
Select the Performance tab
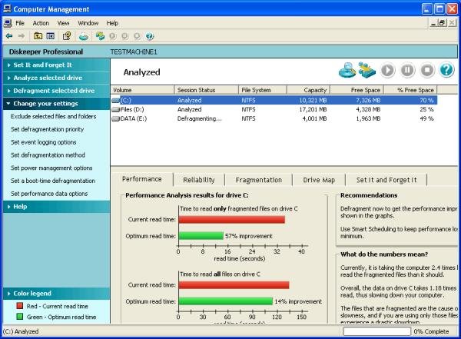pos(142,179)
